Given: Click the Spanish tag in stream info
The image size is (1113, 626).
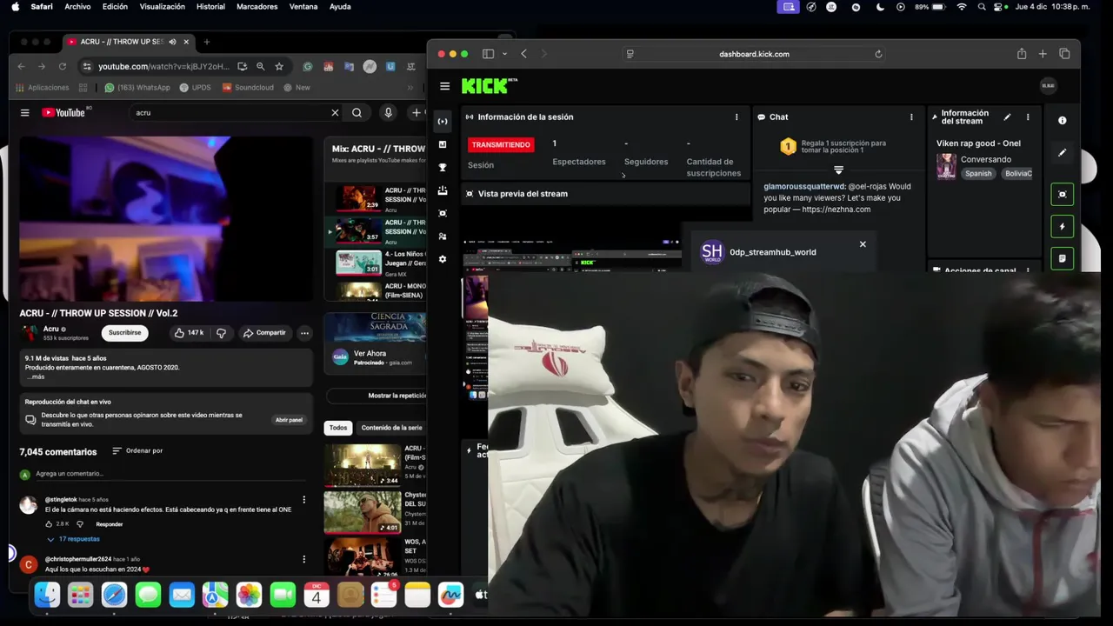Looking at the screenshot, I should [x=978, y=173].
